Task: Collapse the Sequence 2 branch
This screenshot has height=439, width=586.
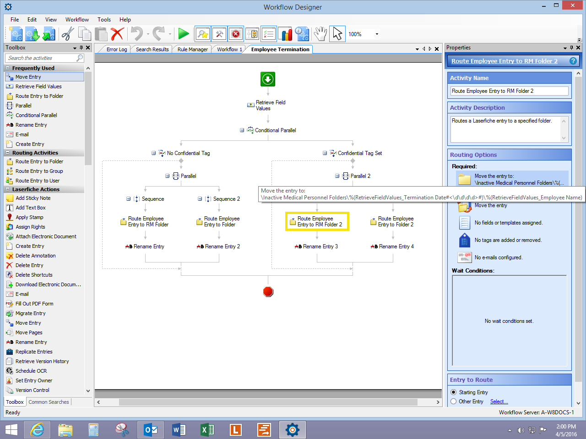Action: tap(200, 199)
